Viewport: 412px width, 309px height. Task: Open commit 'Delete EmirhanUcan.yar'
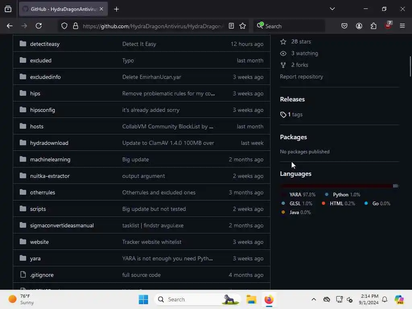tap(152, 77)
